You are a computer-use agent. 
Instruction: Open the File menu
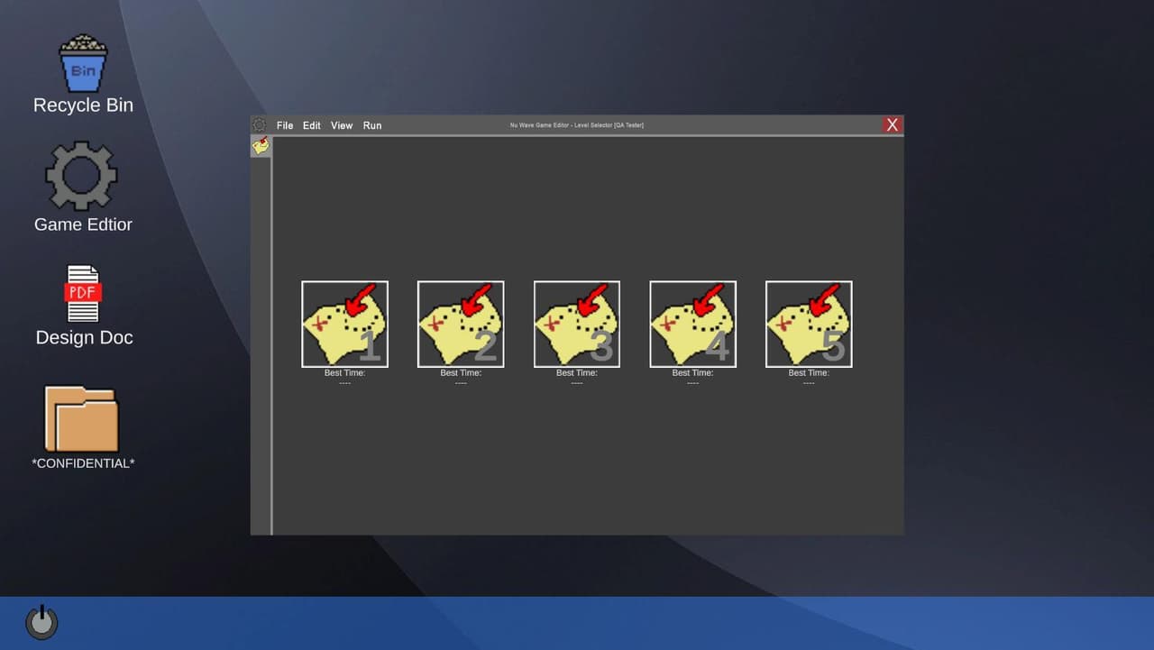point(285,125)
